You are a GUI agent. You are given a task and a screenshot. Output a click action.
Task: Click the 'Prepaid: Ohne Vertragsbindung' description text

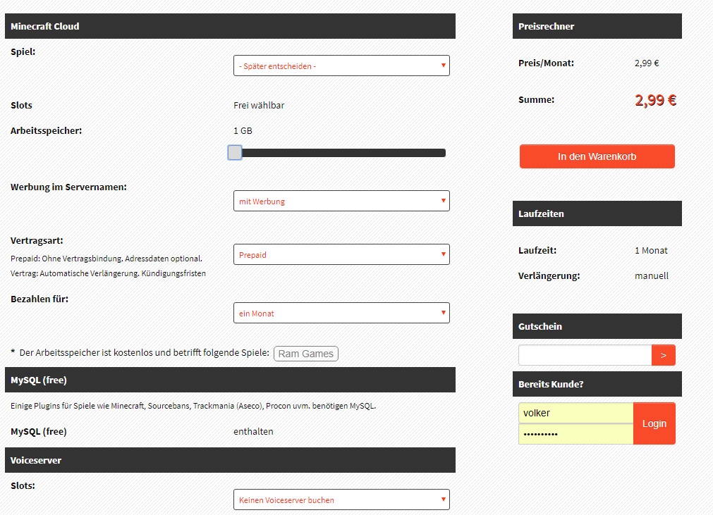[x=106, y=259]
